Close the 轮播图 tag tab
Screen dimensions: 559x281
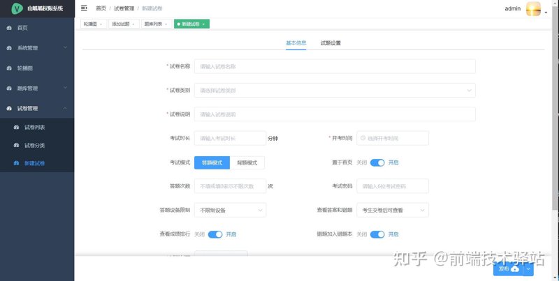pyautogui.click(x=101, y=24)
